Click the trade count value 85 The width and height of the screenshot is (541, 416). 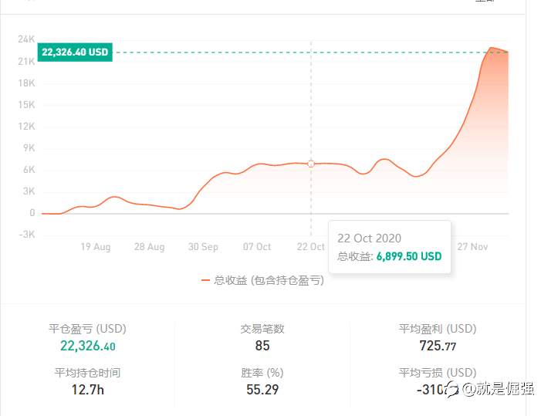click(x=262, y=346)
